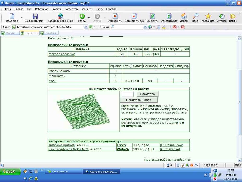Click the Работать button

coord(147,94)
